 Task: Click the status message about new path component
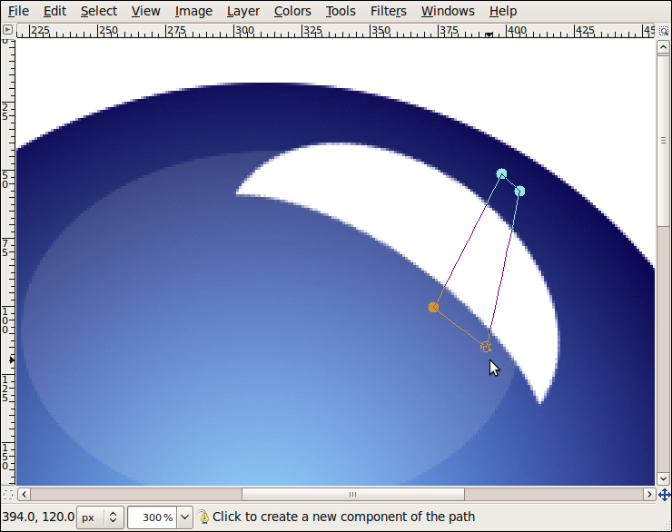(x=343, y=517)
